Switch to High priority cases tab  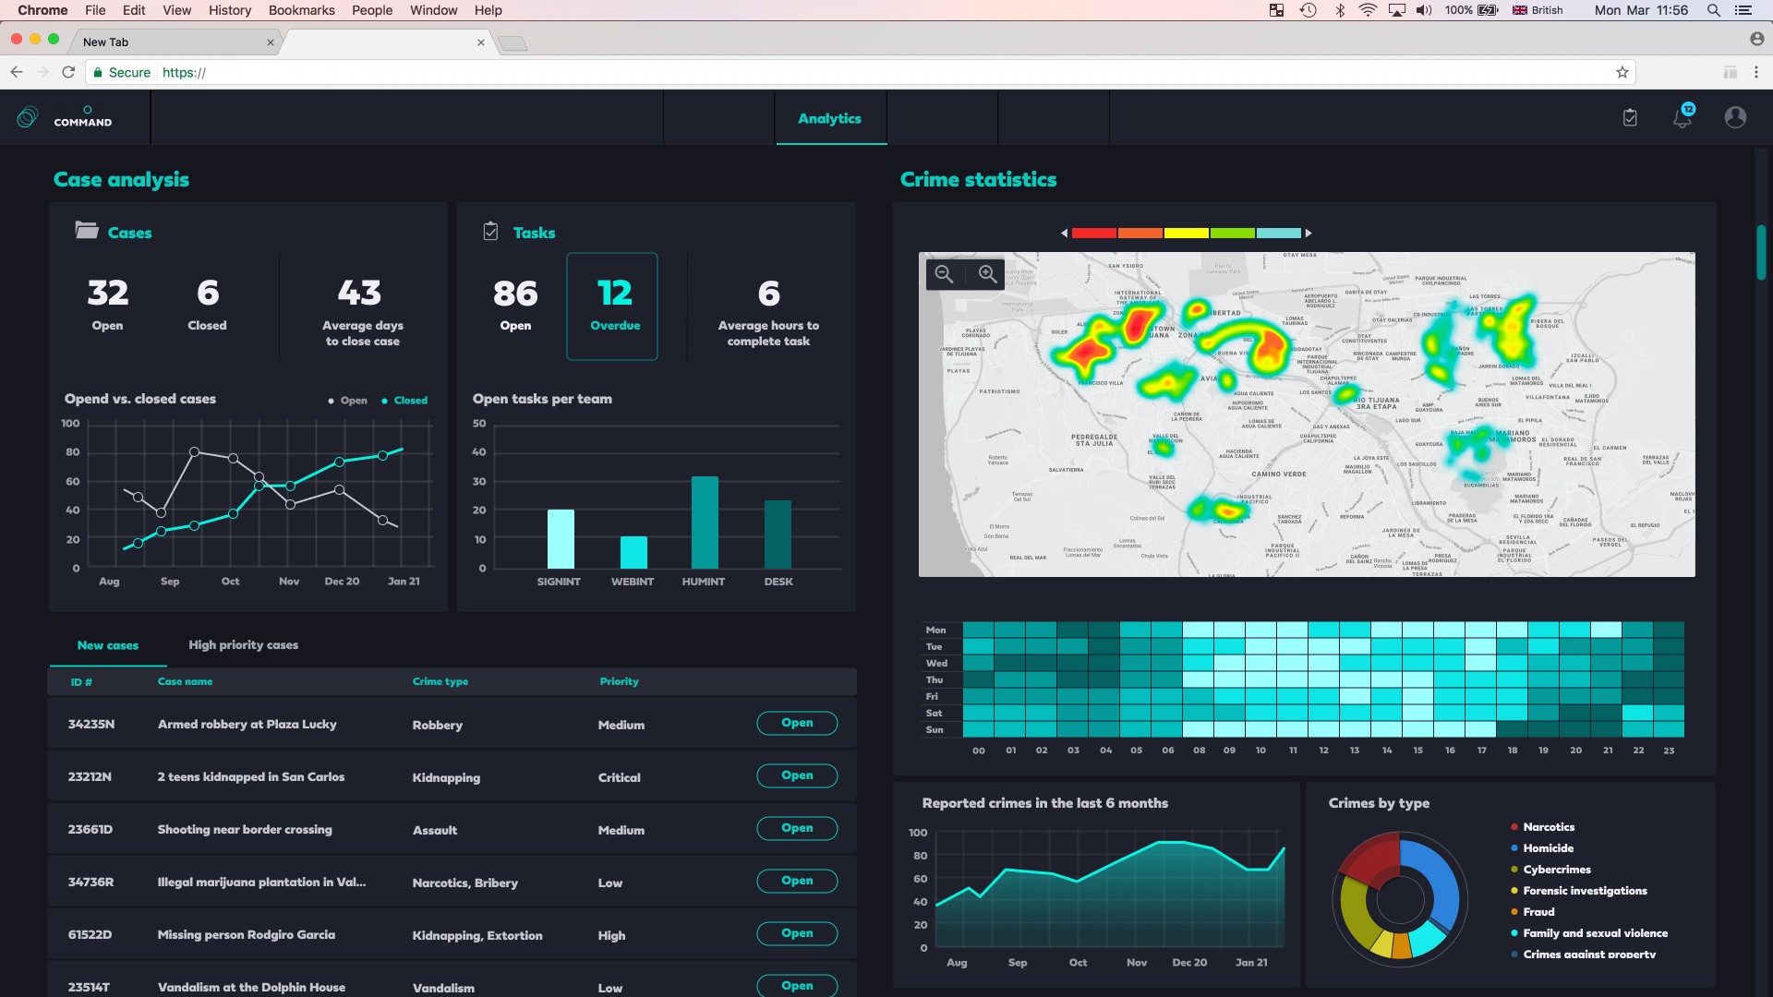tap(243, 645)
